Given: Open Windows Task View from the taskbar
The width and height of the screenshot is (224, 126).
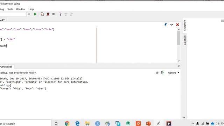Looking at the screenshot, I should [x=57, y=124].
